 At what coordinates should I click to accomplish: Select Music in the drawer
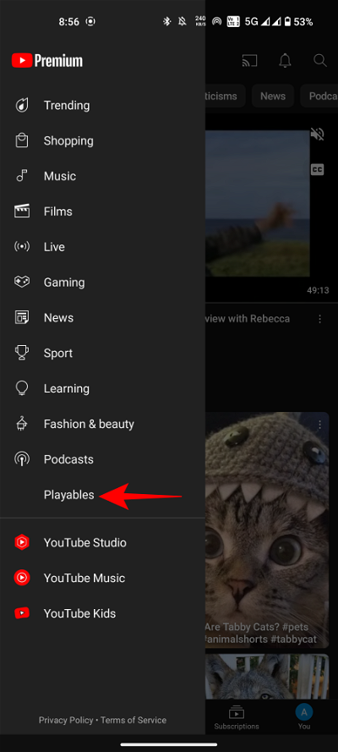(x=60, y=176)
